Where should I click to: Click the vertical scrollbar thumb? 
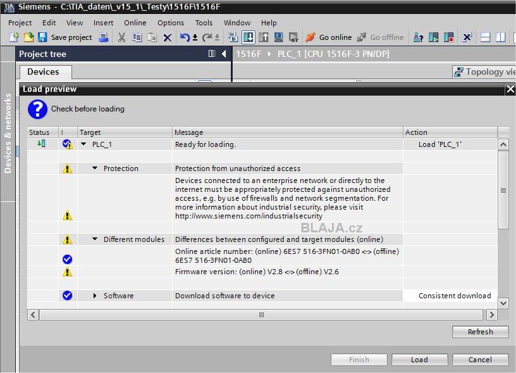(503, 190)
